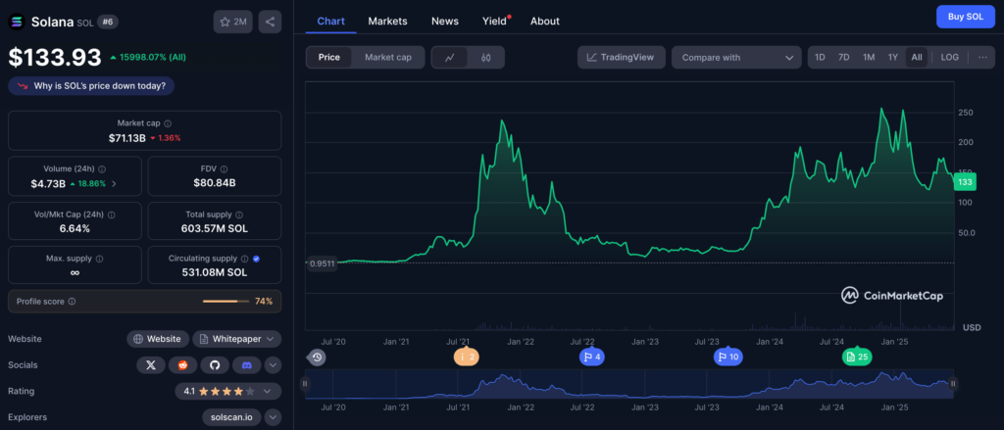Click the left handle of range slider
This screenshot has height=430, width=1004.
tap(305, 383)
